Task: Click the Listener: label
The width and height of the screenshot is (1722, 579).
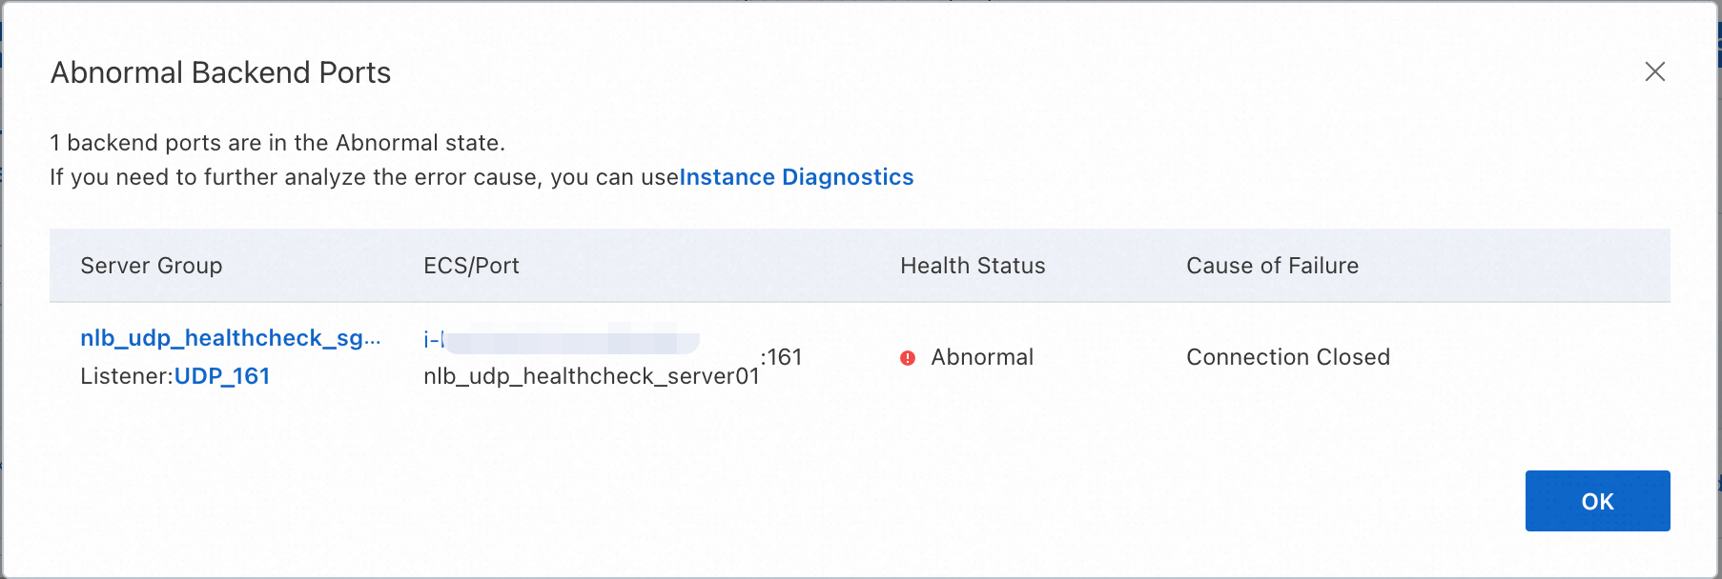Action: (126, 376)
